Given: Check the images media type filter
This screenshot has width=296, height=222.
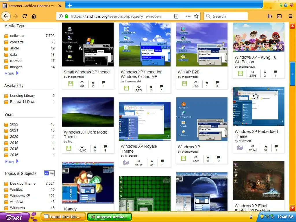Looking at the screenshot, I should click(6, 67).
